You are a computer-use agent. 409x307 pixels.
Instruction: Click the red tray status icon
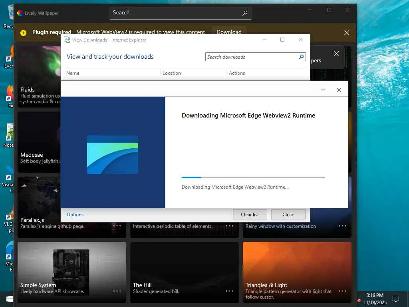[359, 301]
